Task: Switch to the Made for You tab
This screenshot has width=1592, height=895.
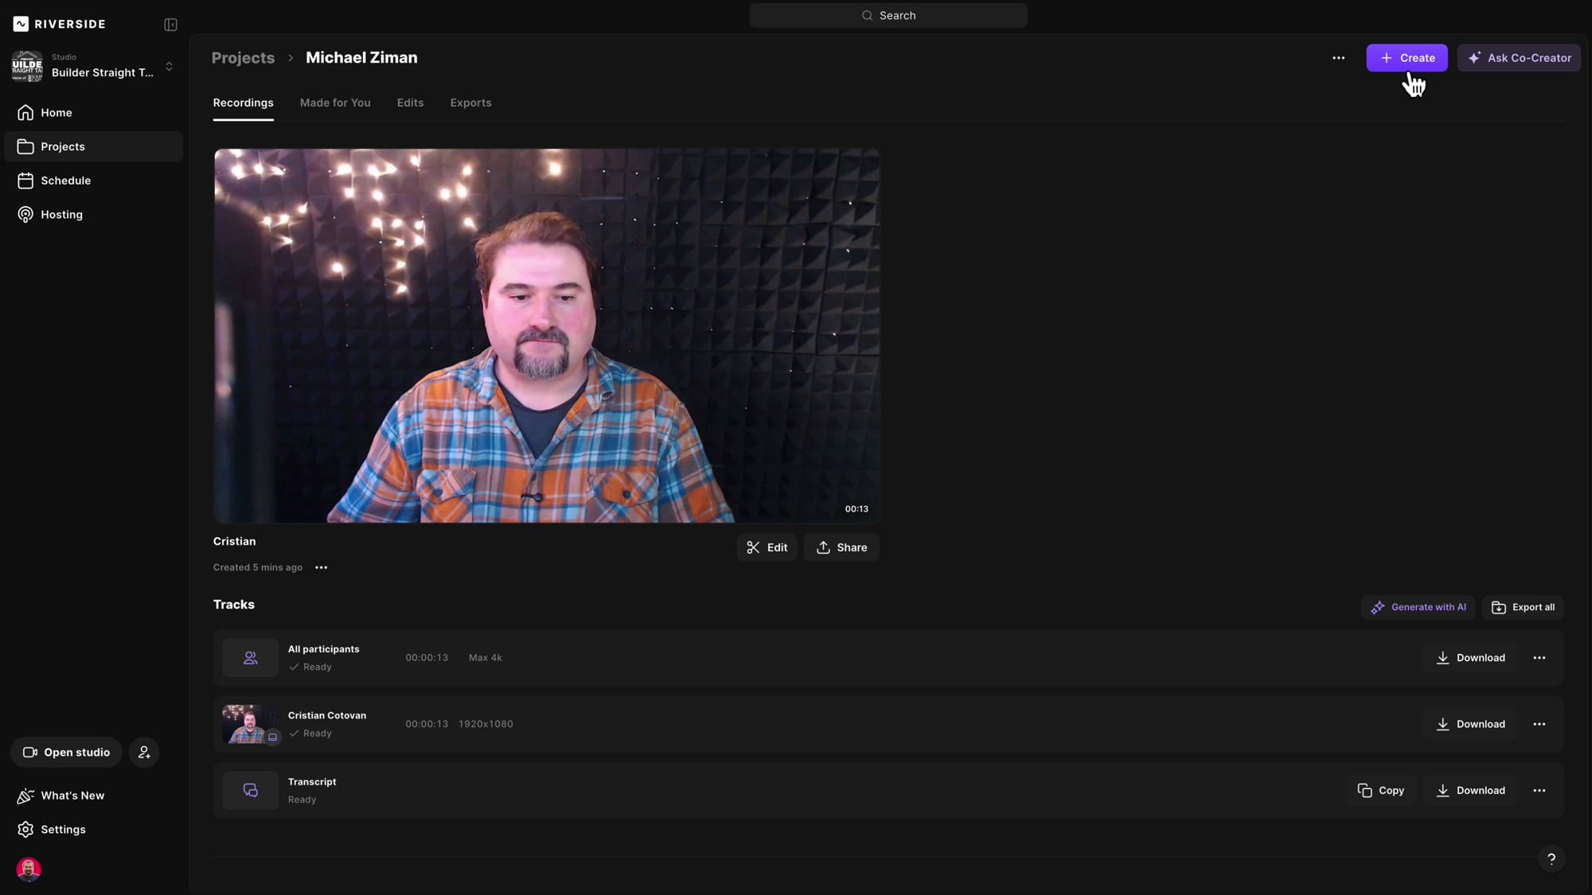Action: [x=335, y=103]
